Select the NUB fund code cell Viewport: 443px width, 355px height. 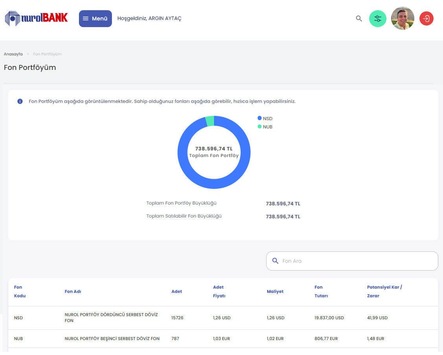coord(18,339)
